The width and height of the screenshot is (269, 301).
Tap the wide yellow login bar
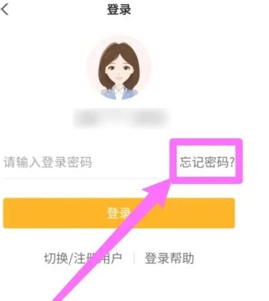119,213
